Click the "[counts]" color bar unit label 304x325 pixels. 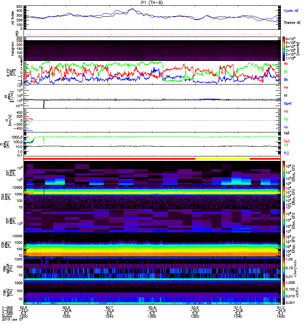click(298, 49)
